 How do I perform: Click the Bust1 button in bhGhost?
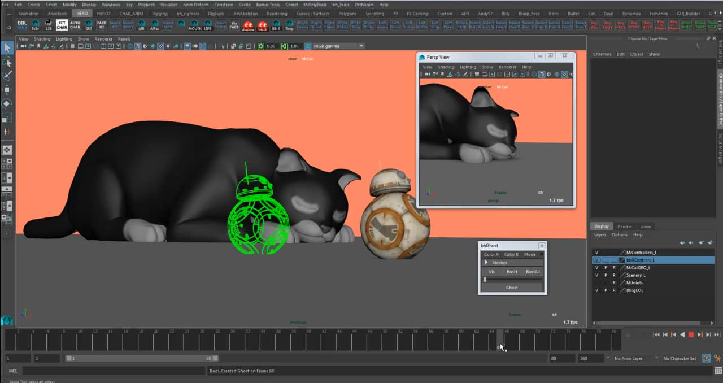pyautogui.click(x=512, y=272)
